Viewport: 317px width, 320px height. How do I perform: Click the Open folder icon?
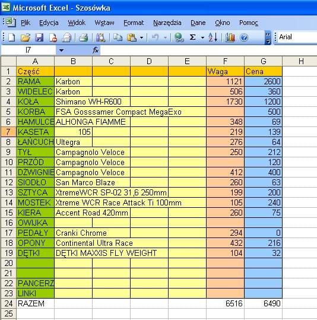coord(26,37)
